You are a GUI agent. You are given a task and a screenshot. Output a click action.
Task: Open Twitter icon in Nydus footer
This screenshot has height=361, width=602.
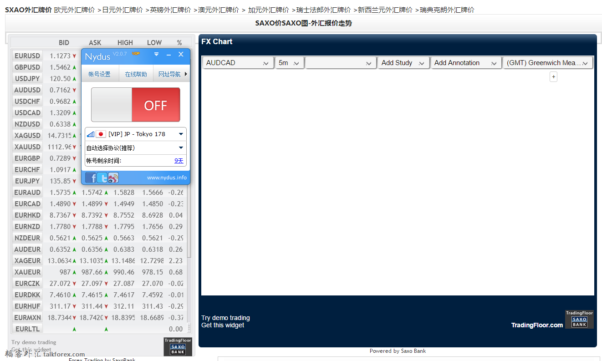coord(102,178)
